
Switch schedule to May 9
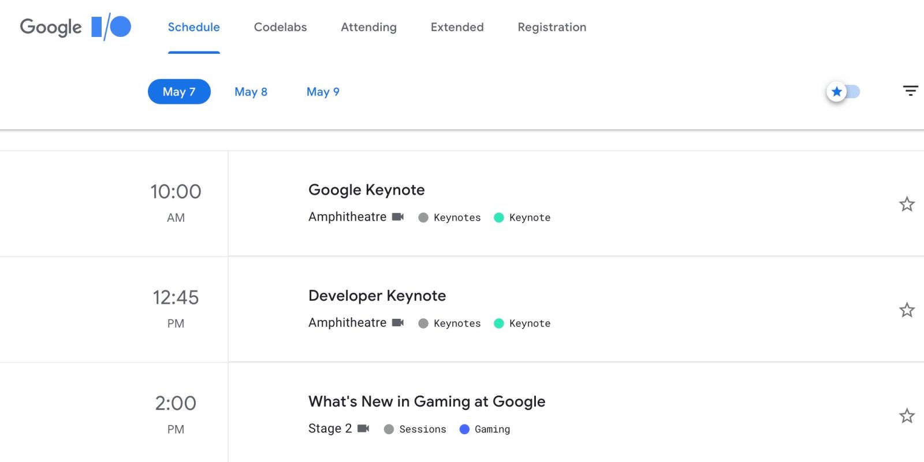(323, 92)
